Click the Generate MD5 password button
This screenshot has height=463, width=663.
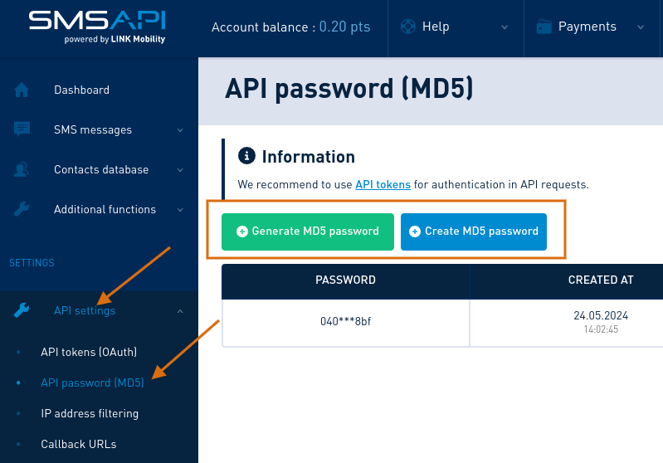[308, 231]
